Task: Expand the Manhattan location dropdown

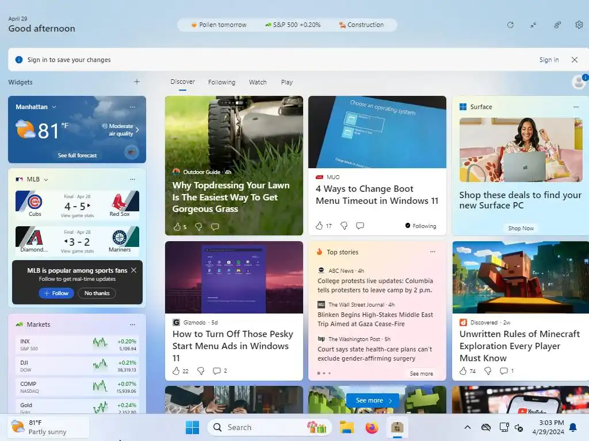Action: pyautogui.click(x=54, y=107)
